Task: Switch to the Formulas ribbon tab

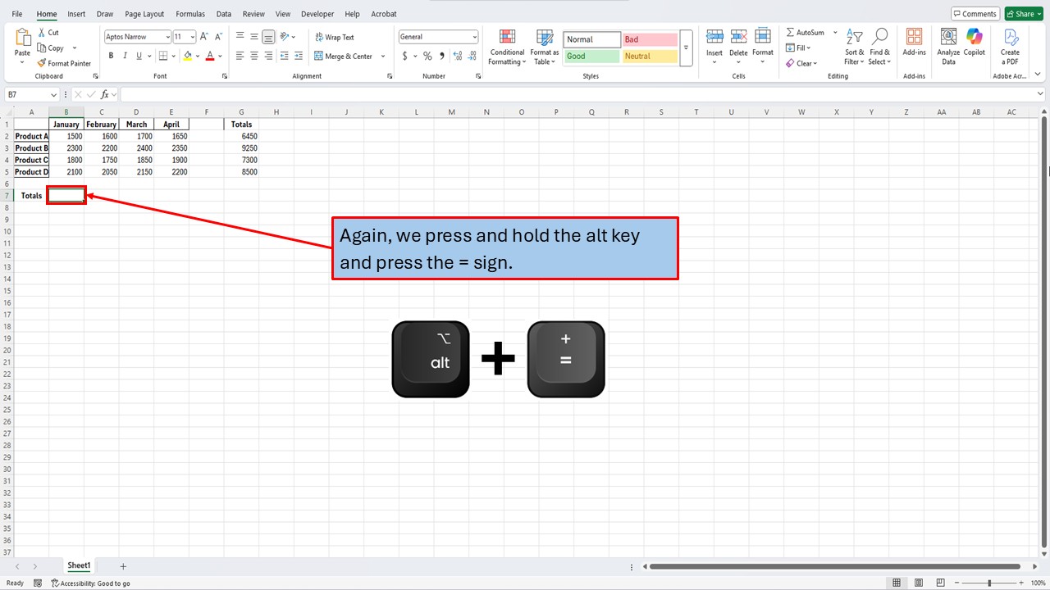Action: coord(189,13)
